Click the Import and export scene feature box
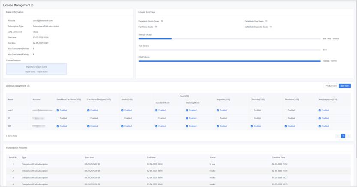Image resolution: width=357 pixels, height=187 pixels. coord(36,69)
